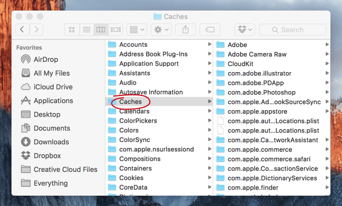Viewport: 342px width, 206px height.
Task: Expand the Cookies folder disclosure arrow
Action: [x=210, y=177]
